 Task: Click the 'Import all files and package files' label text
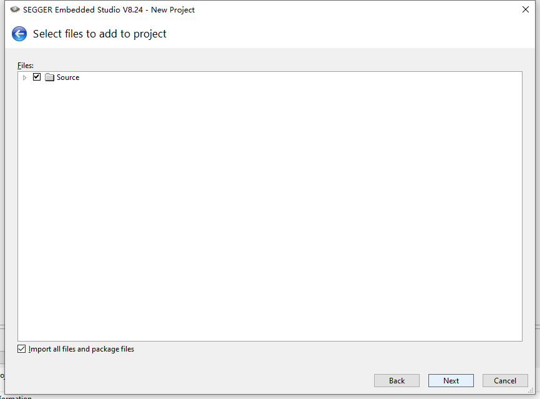click(x=81, y=349)
